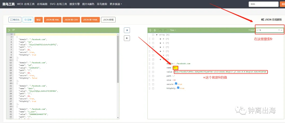Open the 搜索引擎 menu item
This screenshot has width=285, height=123.
74,4
